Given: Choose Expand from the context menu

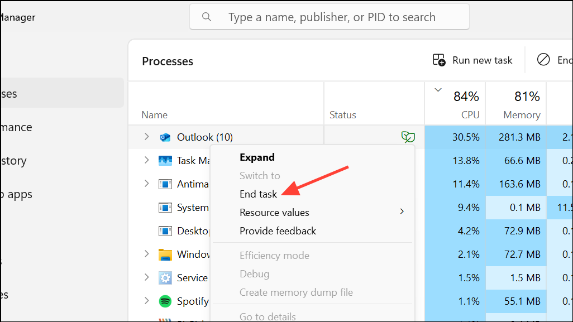Looking at the screenshot, I should (257, 157).
